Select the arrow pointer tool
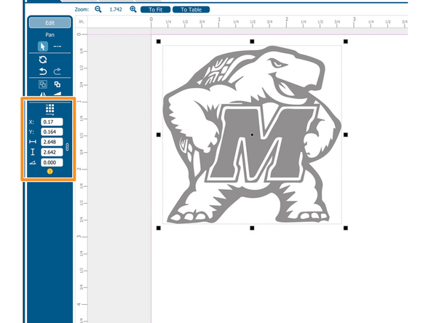This screenshot has width=431, height=323. (x=43, y=46)
